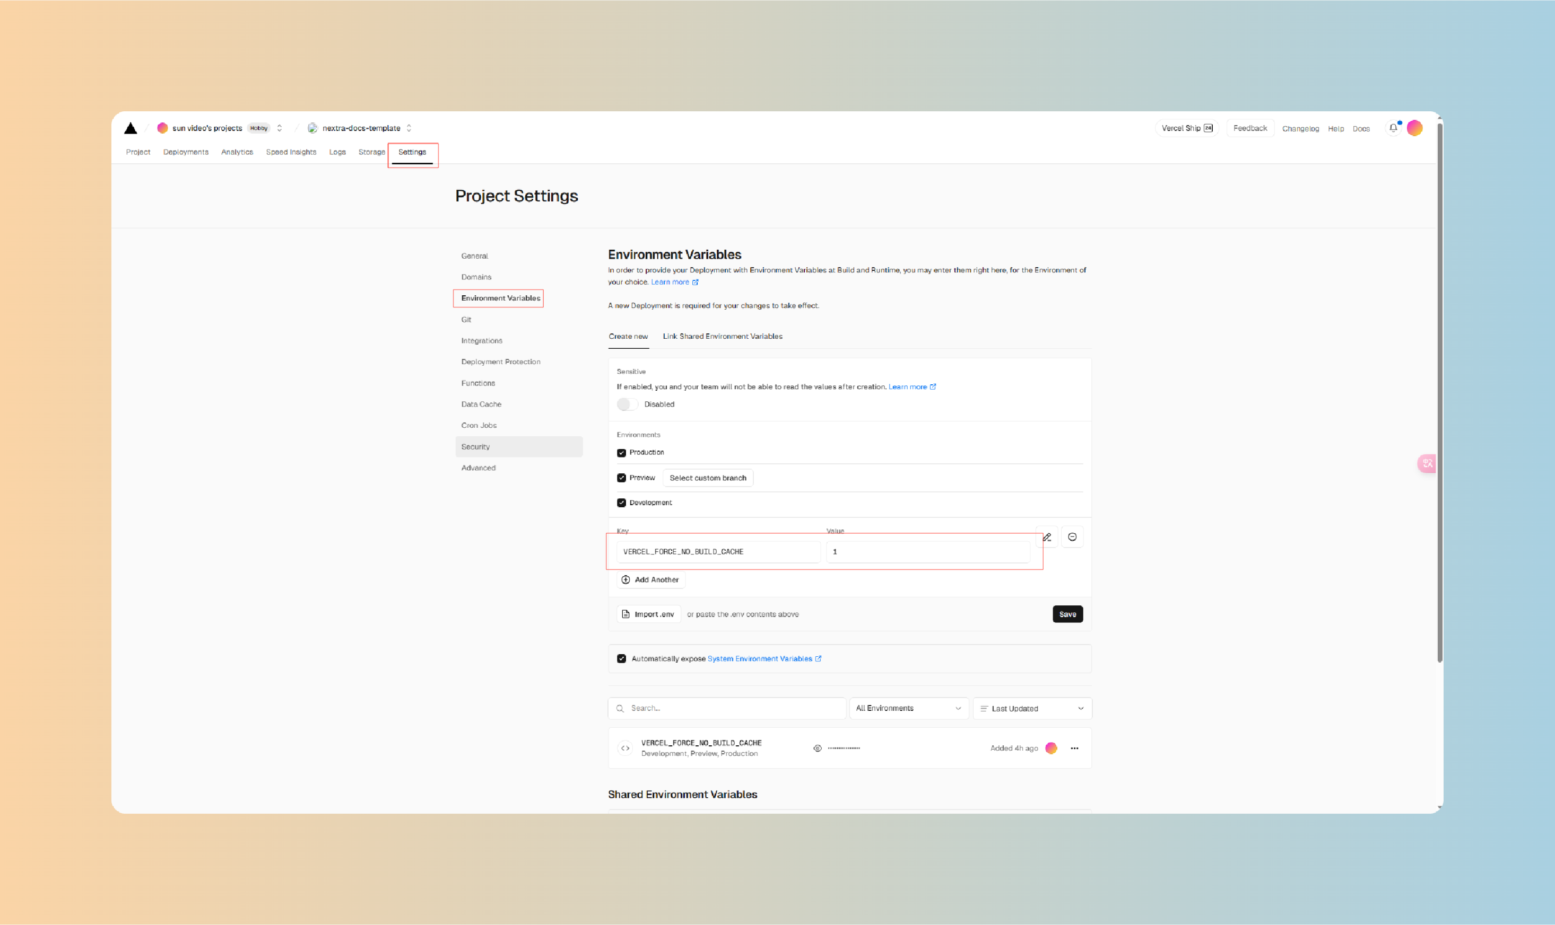This screenshot has width=1555, height=925.
Task: Click the Import .env button
Action: (648, 614)
